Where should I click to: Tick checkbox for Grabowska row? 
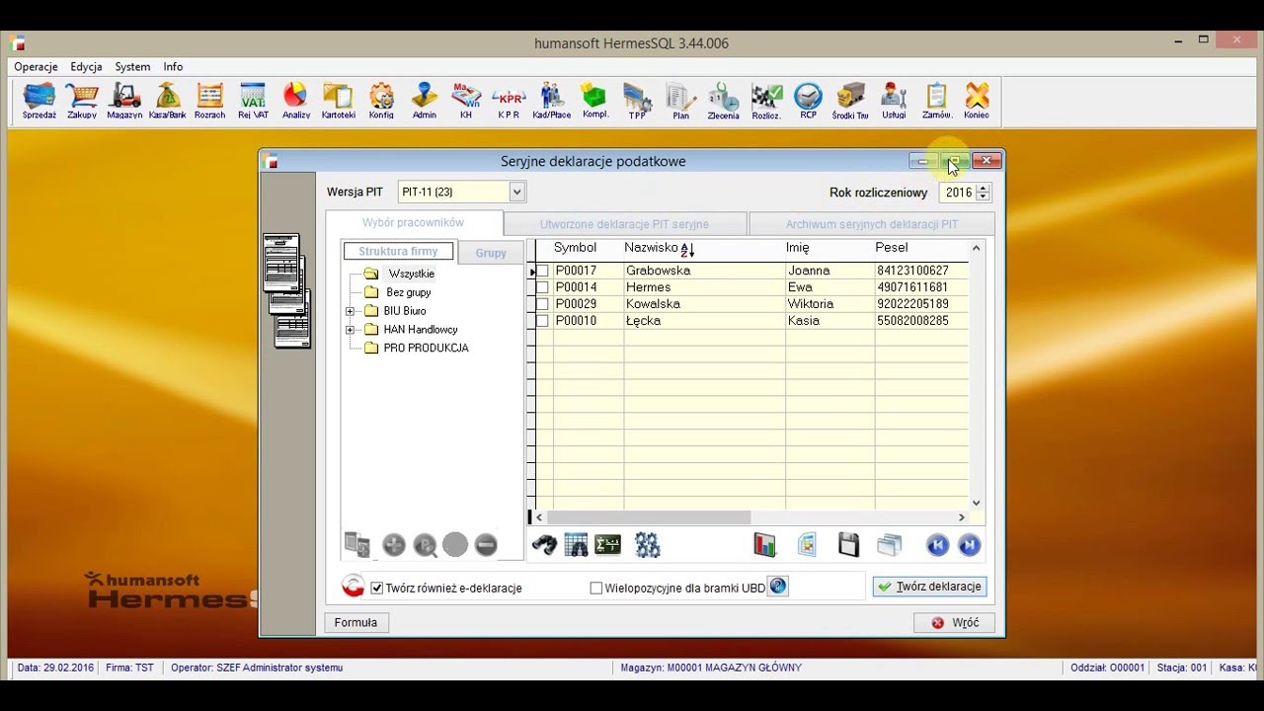pos(542,271)
